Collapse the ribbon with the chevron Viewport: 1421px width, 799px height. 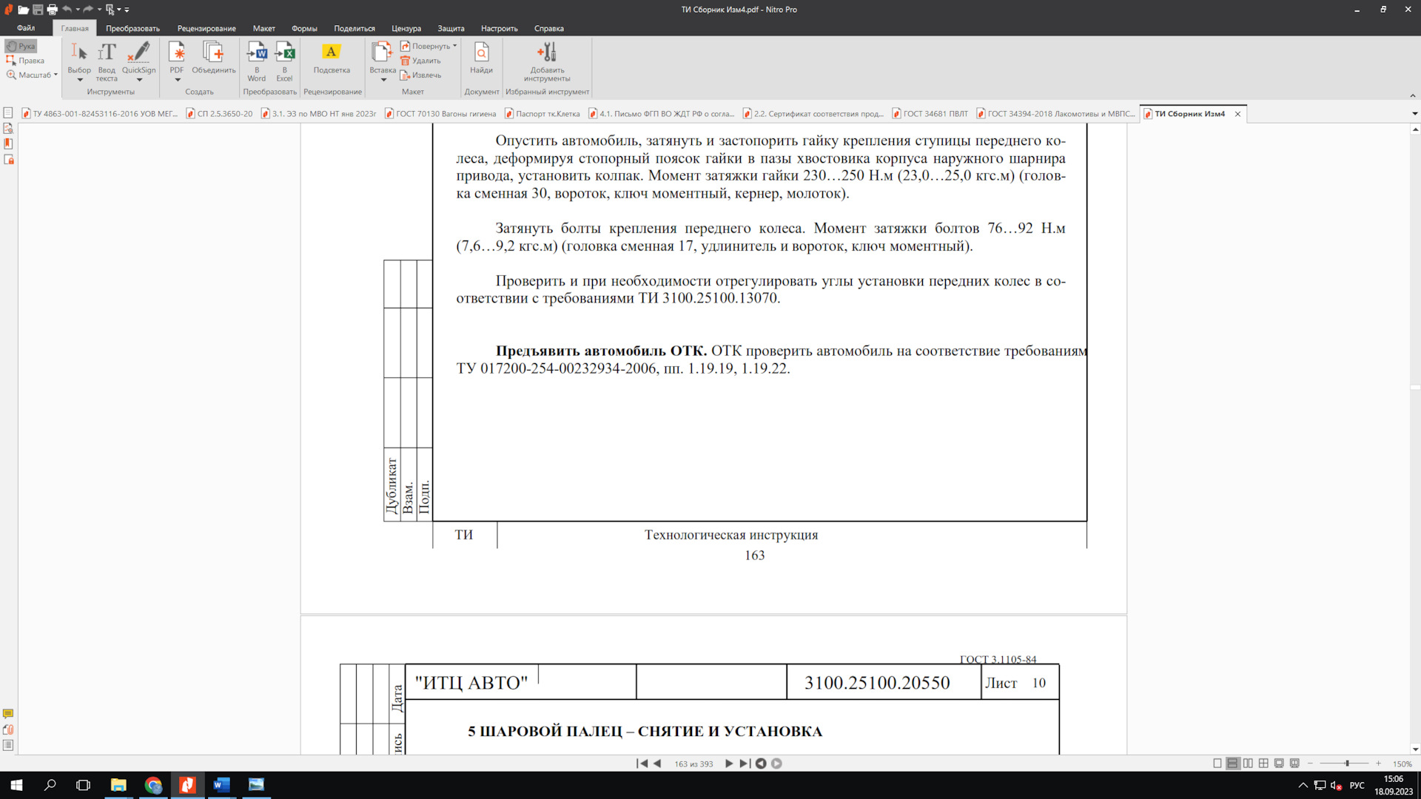click(1412, 95)
